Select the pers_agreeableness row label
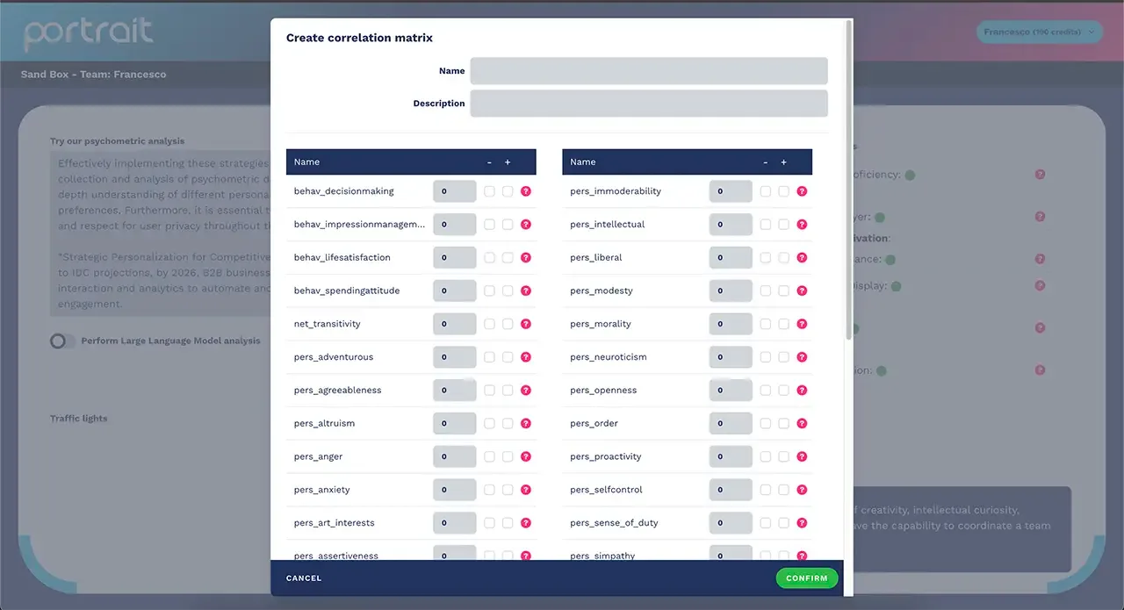Viewport: 1124px width, 610px height. [337, 391]
